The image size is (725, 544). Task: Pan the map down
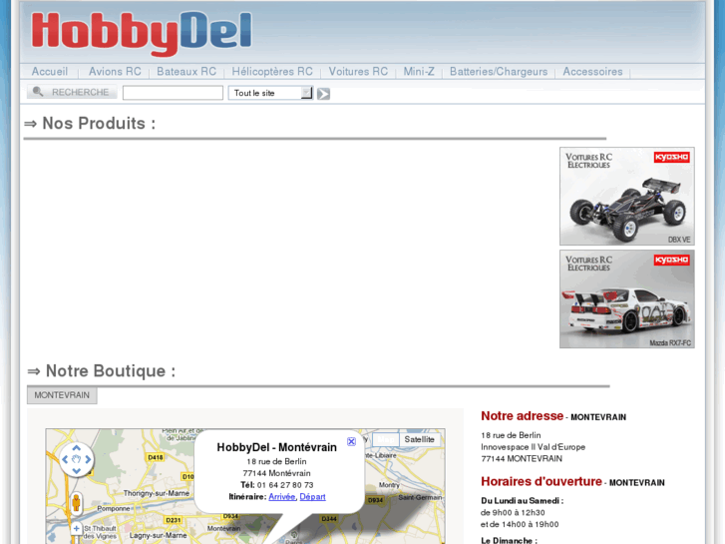pyautogui.click(x=77, y=470)
